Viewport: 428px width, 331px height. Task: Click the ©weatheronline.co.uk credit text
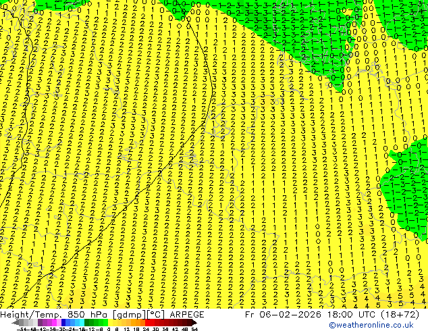pyautogui.click(x=371, y=325)
